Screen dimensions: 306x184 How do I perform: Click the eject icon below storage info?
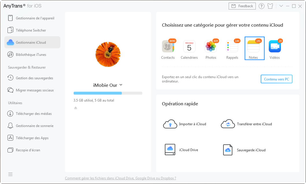pyautogui.click(x=76, y=108)
